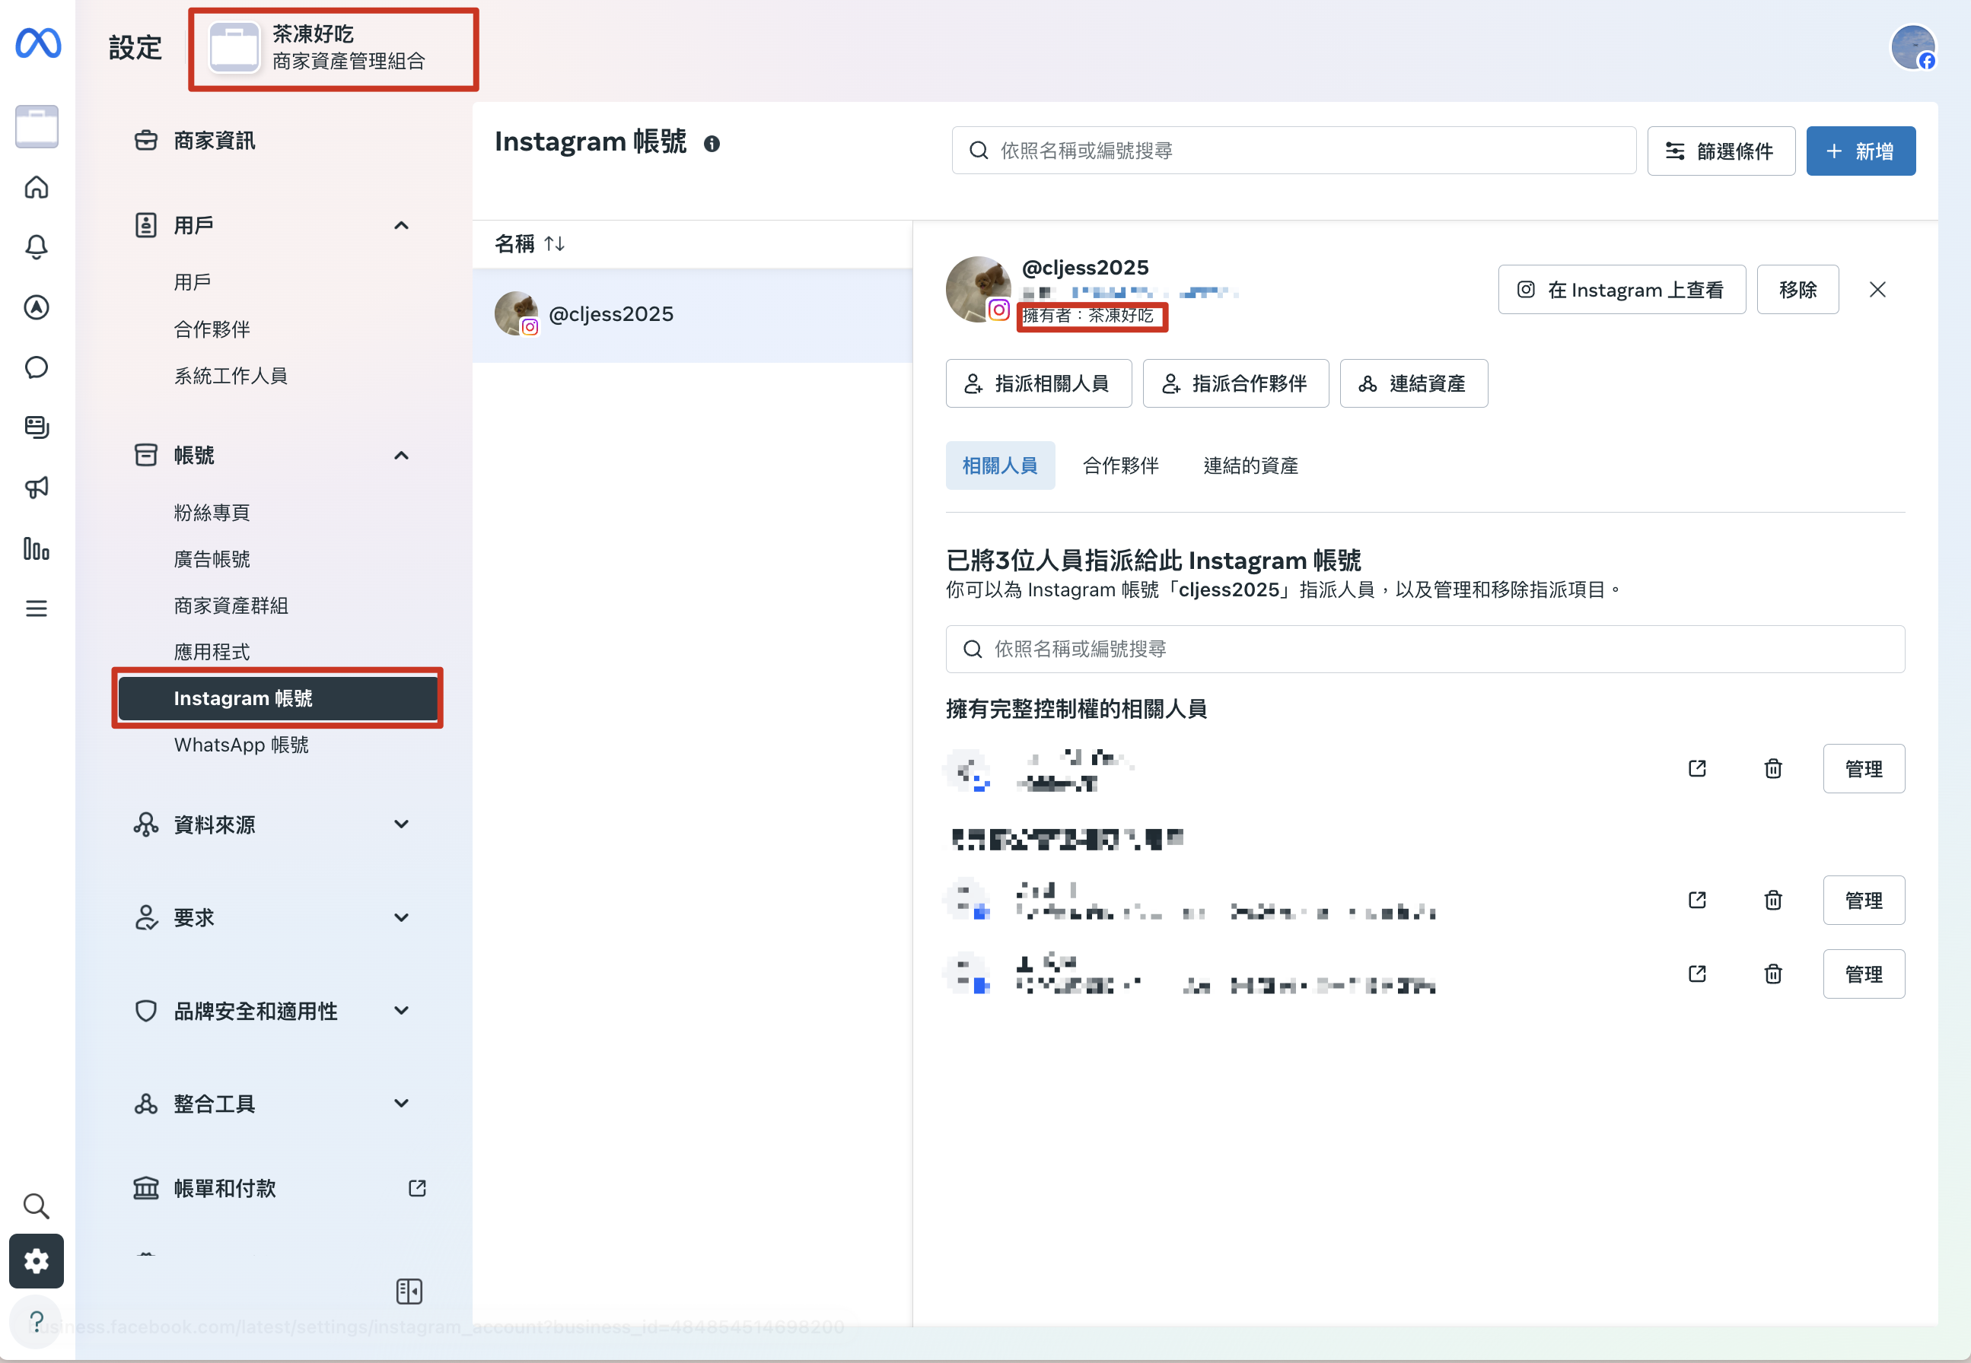Click the business portfolio icon in rail
This screenshot has width=1971, height=1363.
[x=37, y=126]
